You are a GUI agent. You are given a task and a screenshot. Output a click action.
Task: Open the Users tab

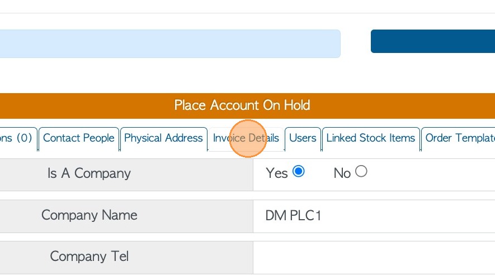coord(303,138)
